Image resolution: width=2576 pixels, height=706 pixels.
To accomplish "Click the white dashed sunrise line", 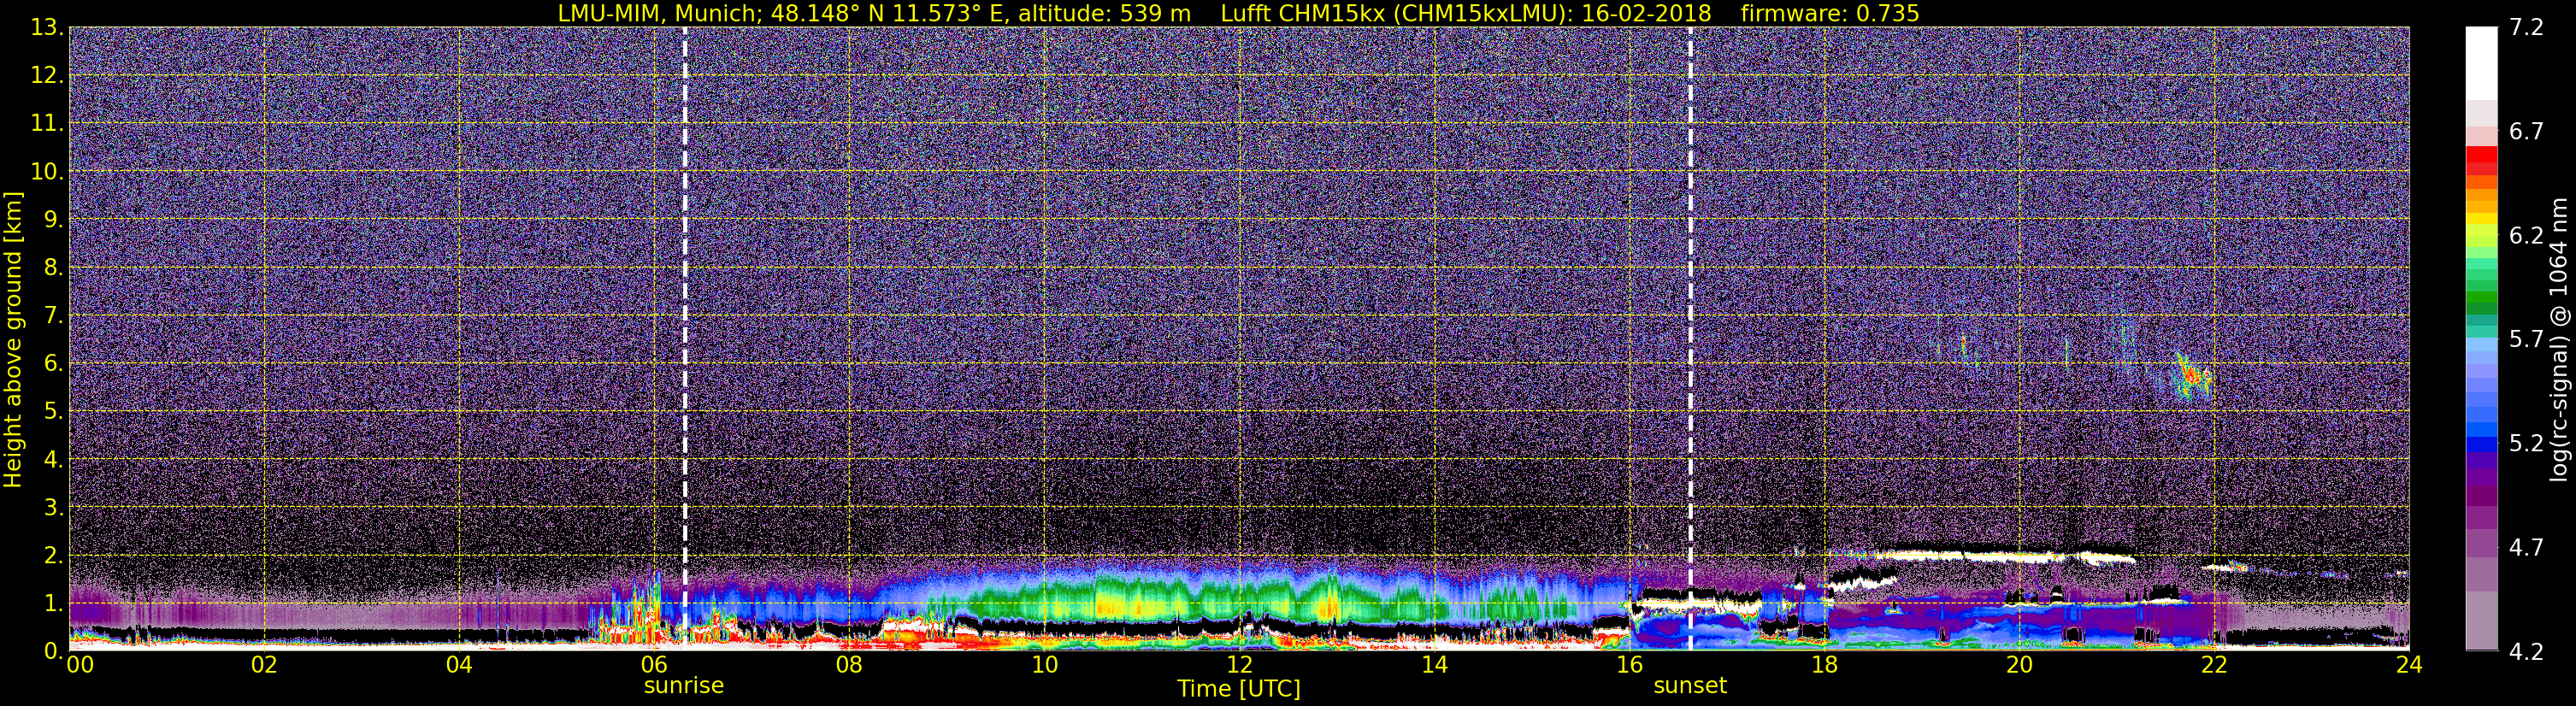I will pos(685,339).
